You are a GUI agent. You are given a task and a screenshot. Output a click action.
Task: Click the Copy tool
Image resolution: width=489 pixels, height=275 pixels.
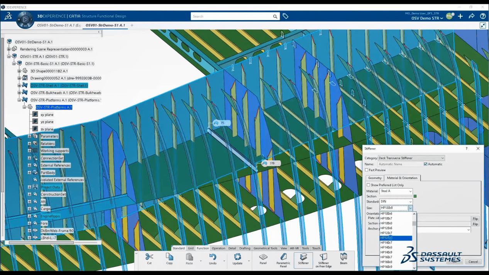click(x=169, y=259)
